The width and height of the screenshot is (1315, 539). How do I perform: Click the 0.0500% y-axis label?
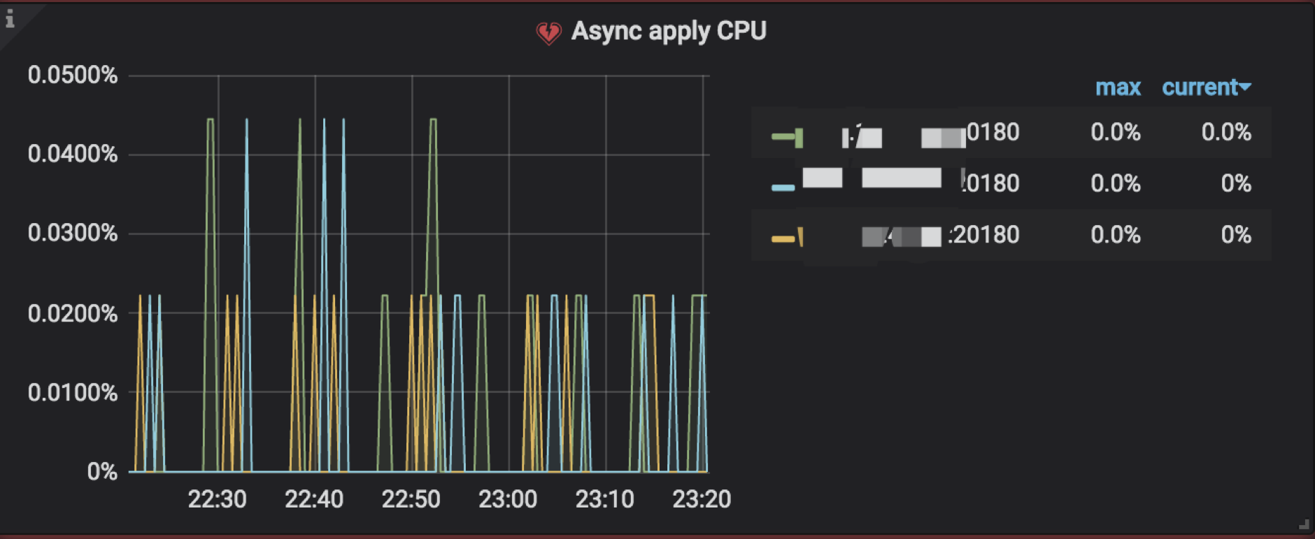click(x=73, y=75)
